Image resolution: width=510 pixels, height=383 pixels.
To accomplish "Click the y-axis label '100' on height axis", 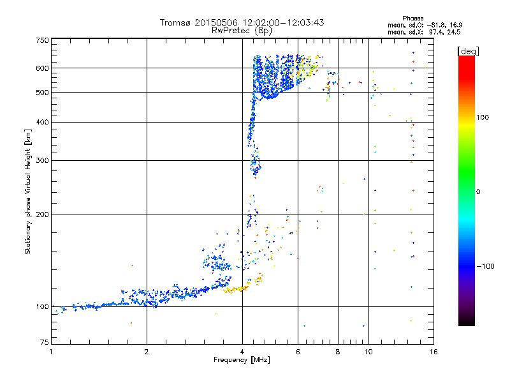I will pyautogui.click(x=43, y=307).
